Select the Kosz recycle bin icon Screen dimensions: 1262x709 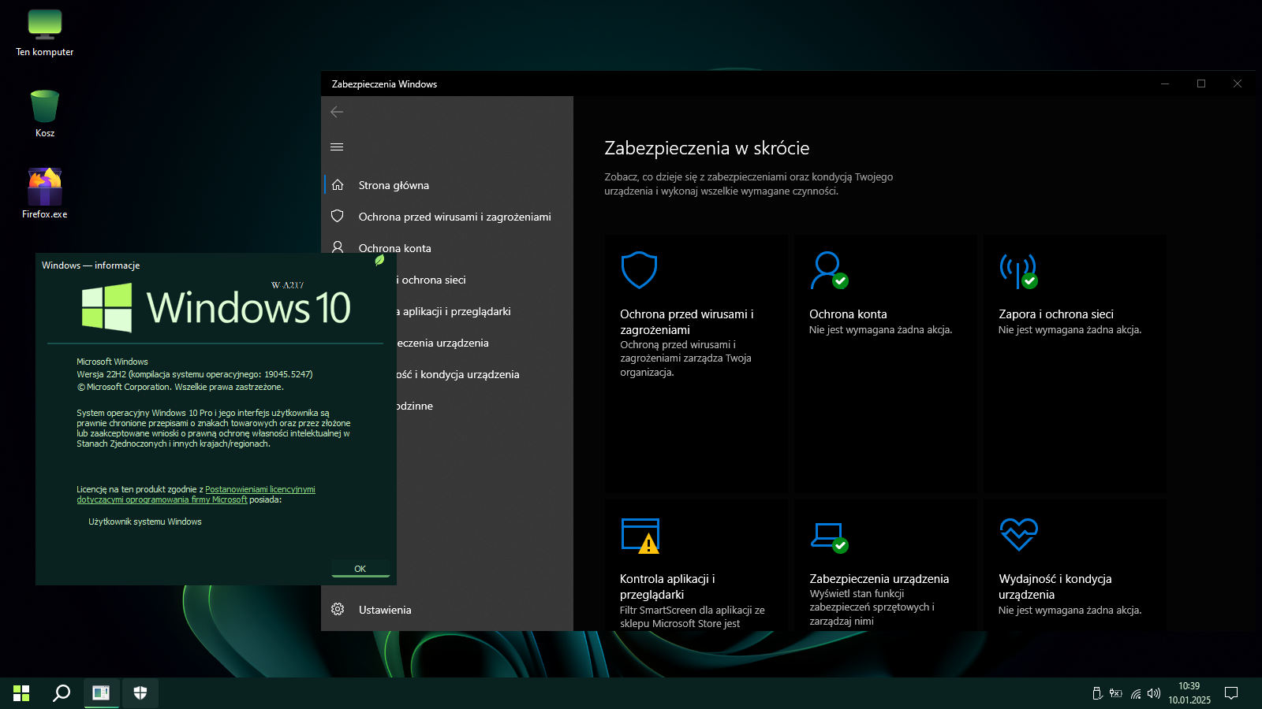click(x=45, y=107)
